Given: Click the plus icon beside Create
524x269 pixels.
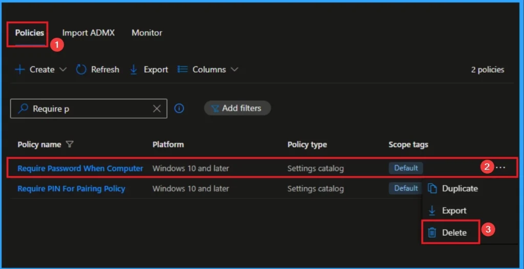Looking at the screenshot, I should tap(20, 70).
